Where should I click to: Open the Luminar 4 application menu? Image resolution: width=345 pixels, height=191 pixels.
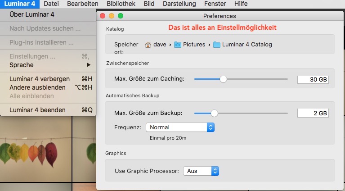tap(20, 4)
